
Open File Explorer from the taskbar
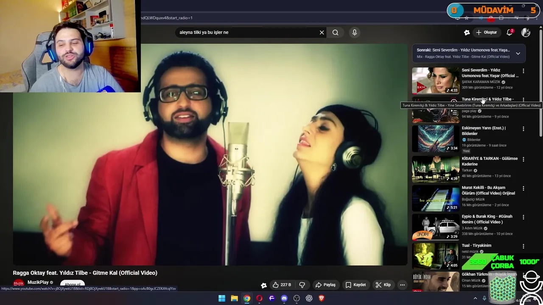[234, 298]
